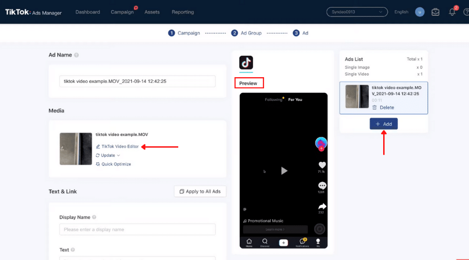Click Quick Optimize
The image size is (469, 260).
click(116, 164)
